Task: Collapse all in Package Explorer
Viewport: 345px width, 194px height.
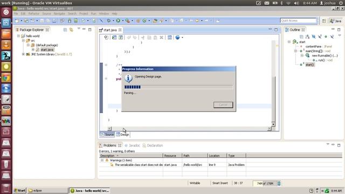Action: click(65, 30)
